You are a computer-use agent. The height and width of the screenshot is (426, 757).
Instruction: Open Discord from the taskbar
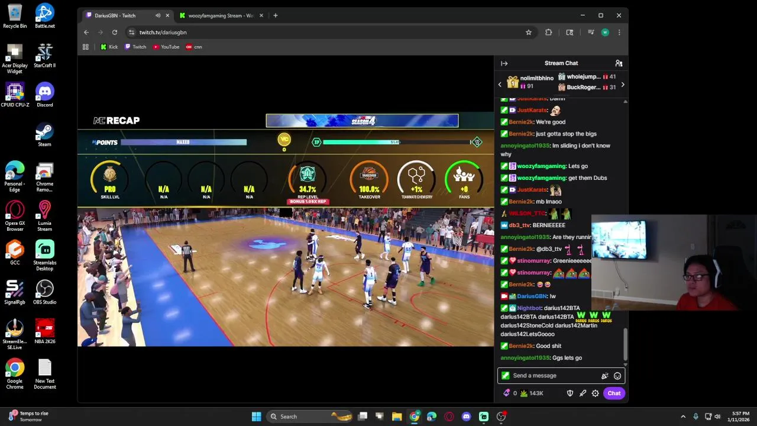tap(466, 417)
